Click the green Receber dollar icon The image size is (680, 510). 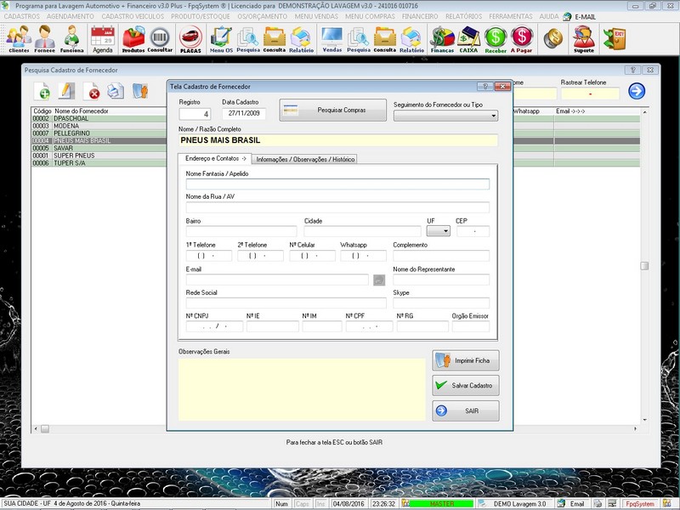pos(496,39)
